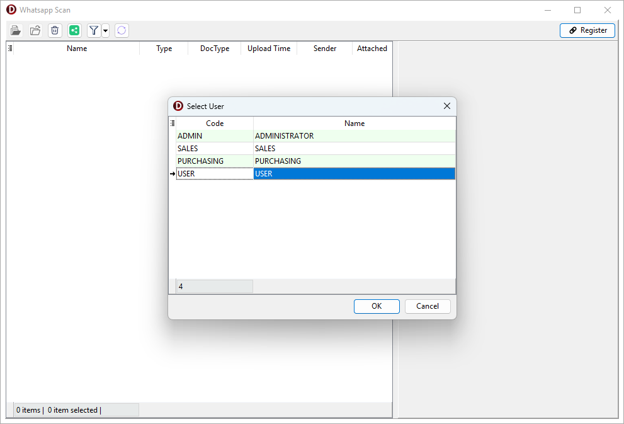Sort by the Type column header
Screen dimensions: 624x424
coord(164,48)
